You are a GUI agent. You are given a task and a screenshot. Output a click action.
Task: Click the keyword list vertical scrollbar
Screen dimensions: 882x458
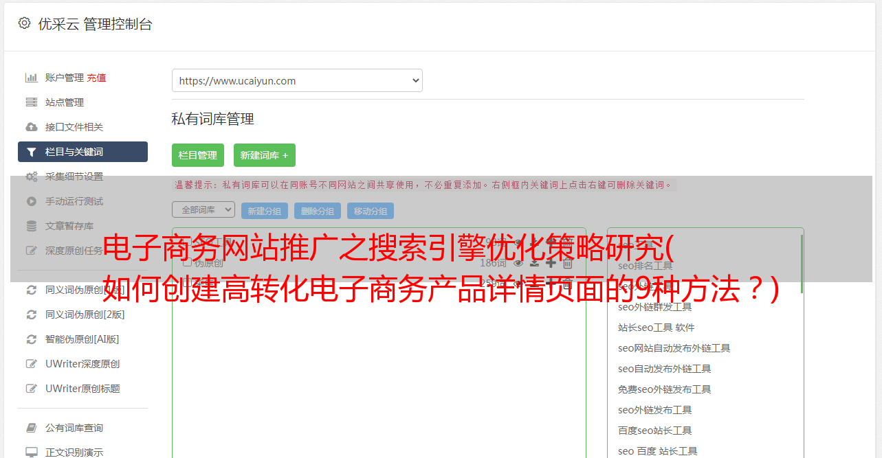[x=801, y=264]
